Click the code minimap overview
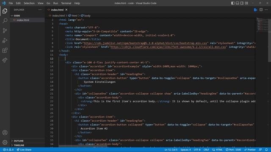Screen dimensions: 271x152 [x=263, y=25]
